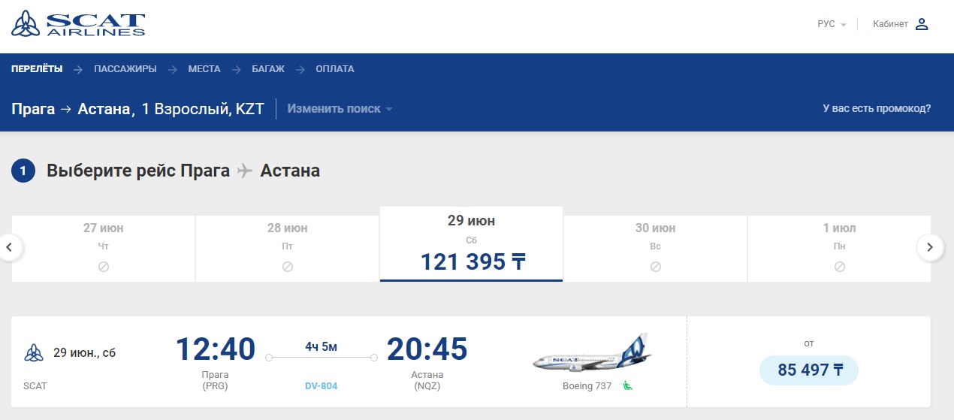Open the Багаж step
This screenshot has height=420, width=954.
coord(268,69)
